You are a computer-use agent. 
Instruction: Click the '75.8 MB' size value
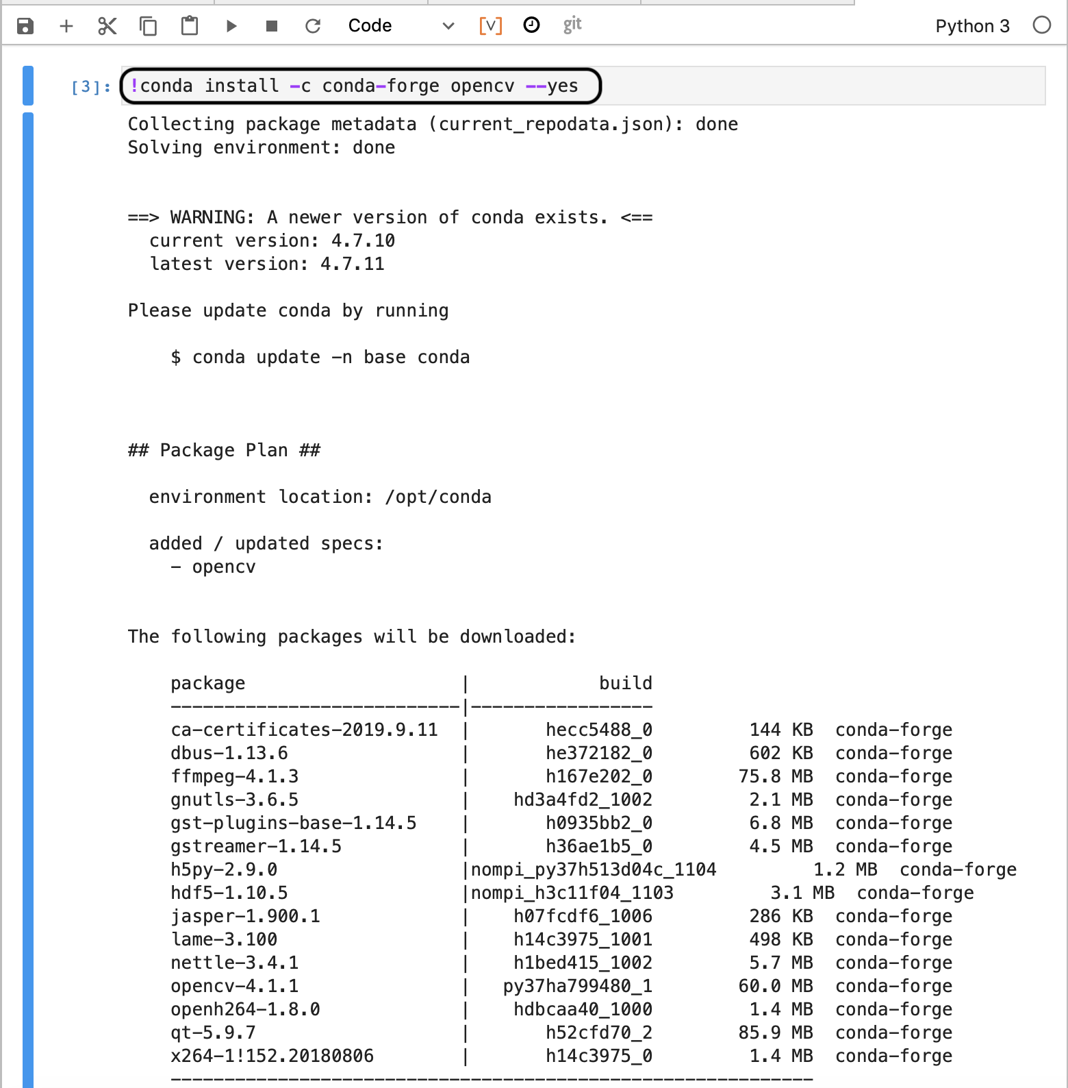tap(776, 776)
